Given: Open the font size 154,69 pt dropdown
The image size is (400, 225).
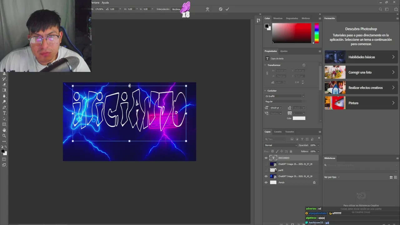Looking at the screenshot, I should (281, 108).
